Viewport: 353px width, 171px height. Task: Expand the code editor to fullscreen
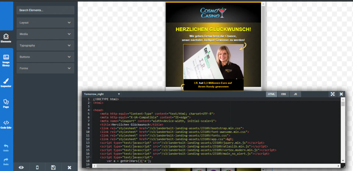click(332, 94)
